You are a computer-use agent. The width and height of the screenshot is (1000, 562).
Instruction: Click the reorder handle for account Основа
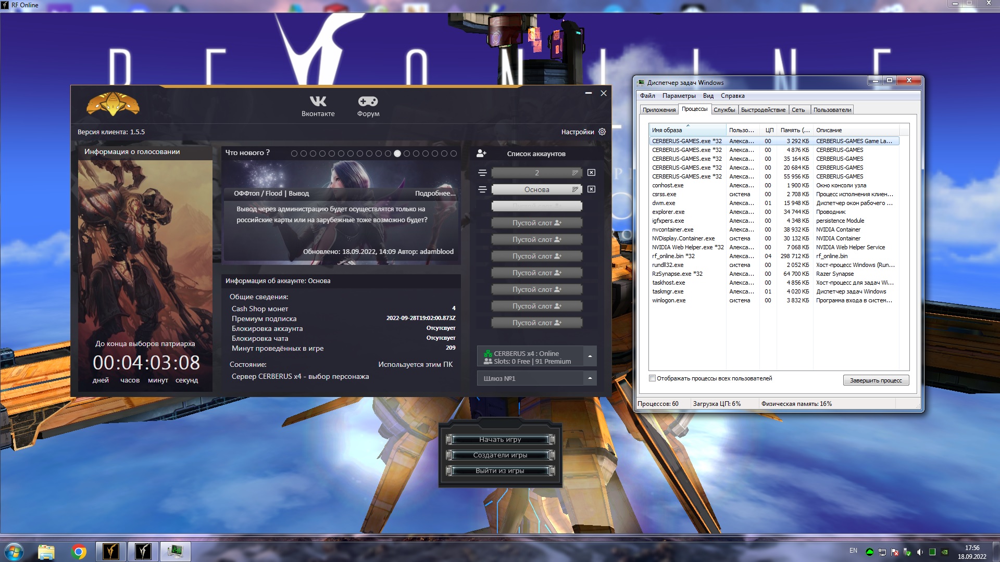482,189
